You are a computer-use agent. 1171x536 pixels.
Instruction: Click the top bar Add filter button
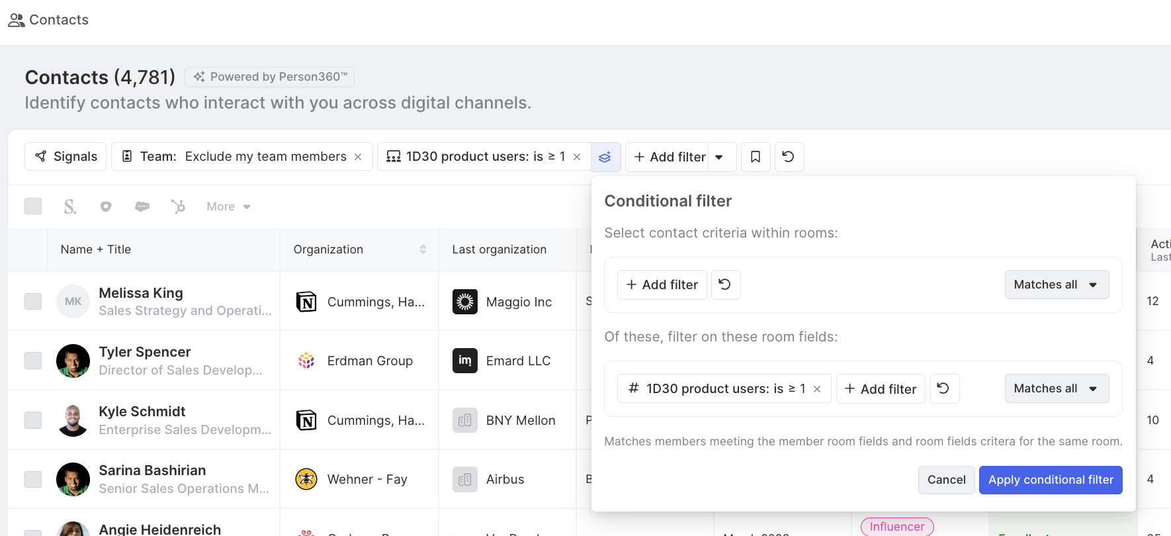tap(668, 157)
